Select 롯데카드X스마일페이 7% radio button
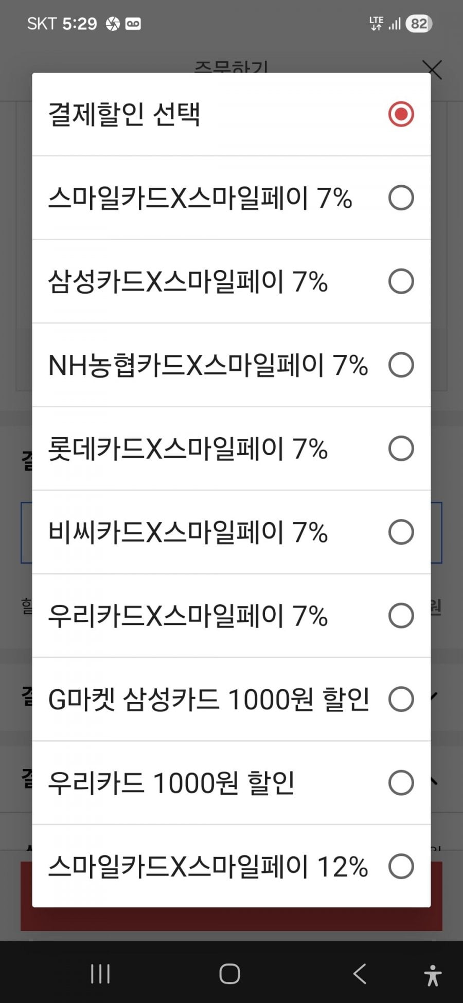Viewport: 463px width, 1003px height. (x=401, y=449)
